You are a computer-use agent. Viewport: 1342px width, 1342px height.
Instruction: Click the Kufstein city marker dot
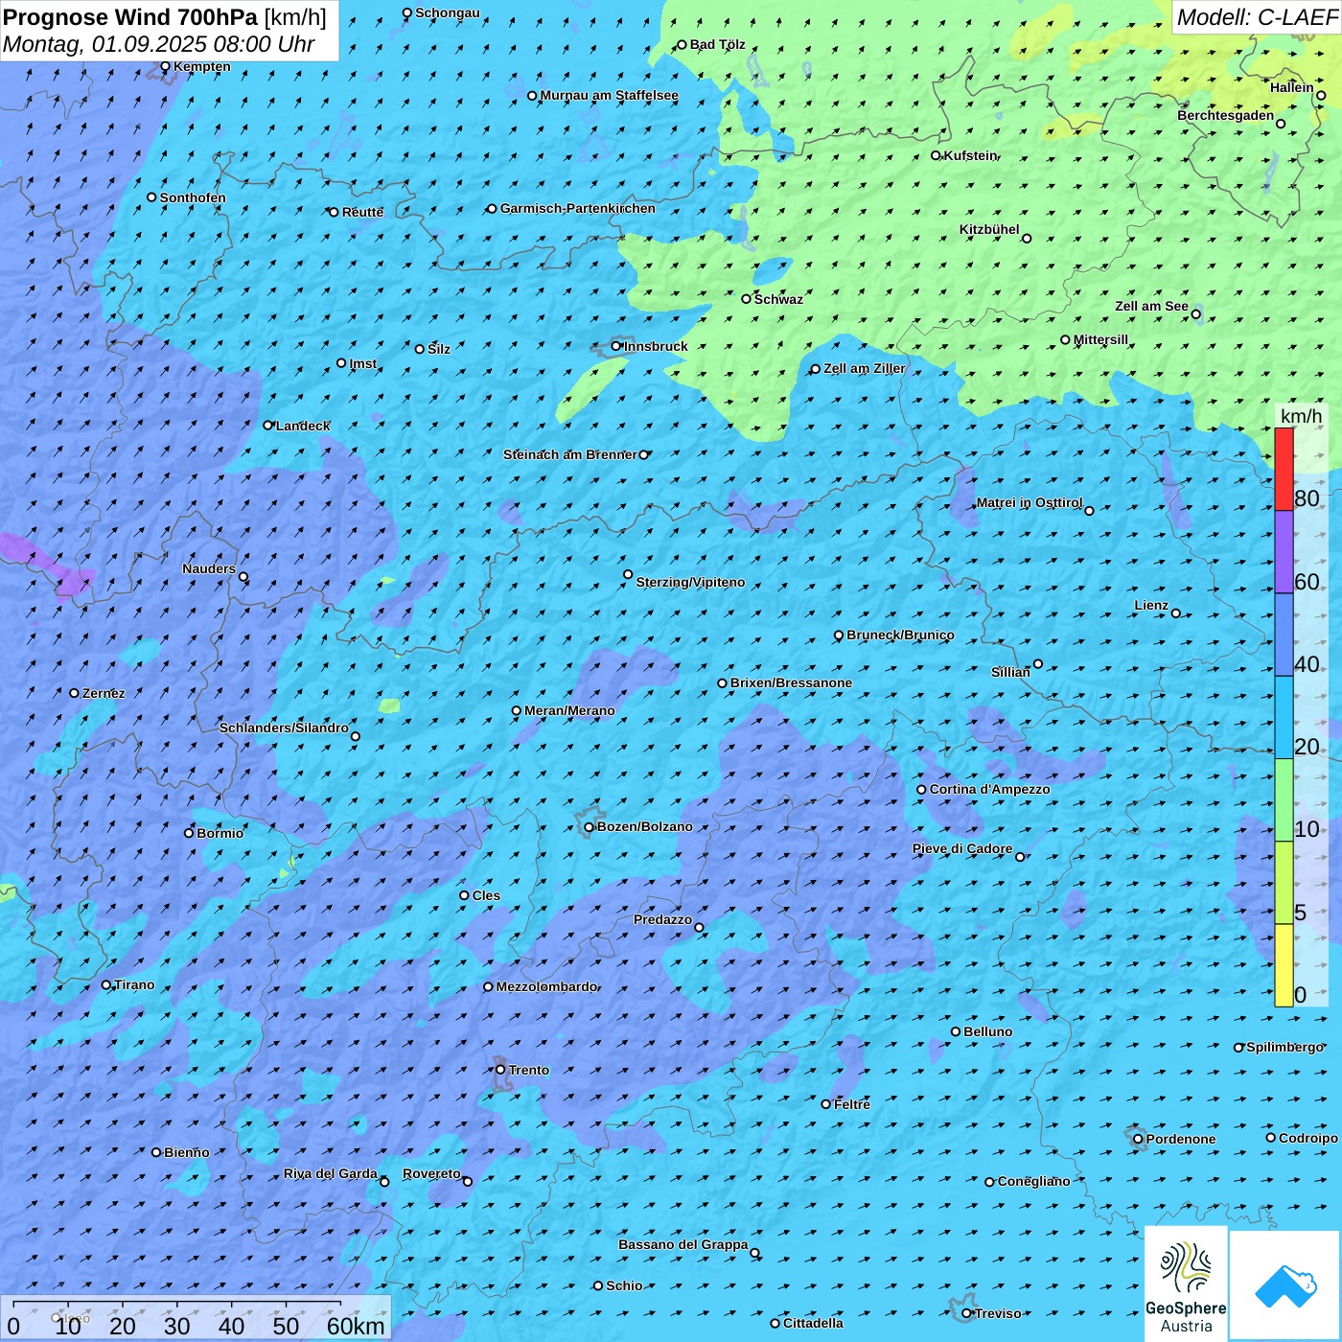point(937,155)
